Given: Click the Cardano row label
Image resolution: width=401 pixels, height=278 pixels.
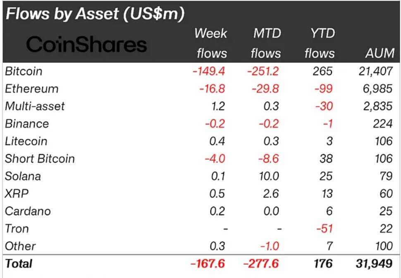Looking at the screenshot, I should tap(28, 211).
